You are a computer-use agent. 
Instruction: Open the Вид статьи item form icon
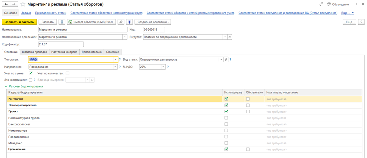(x=226, y=60)
